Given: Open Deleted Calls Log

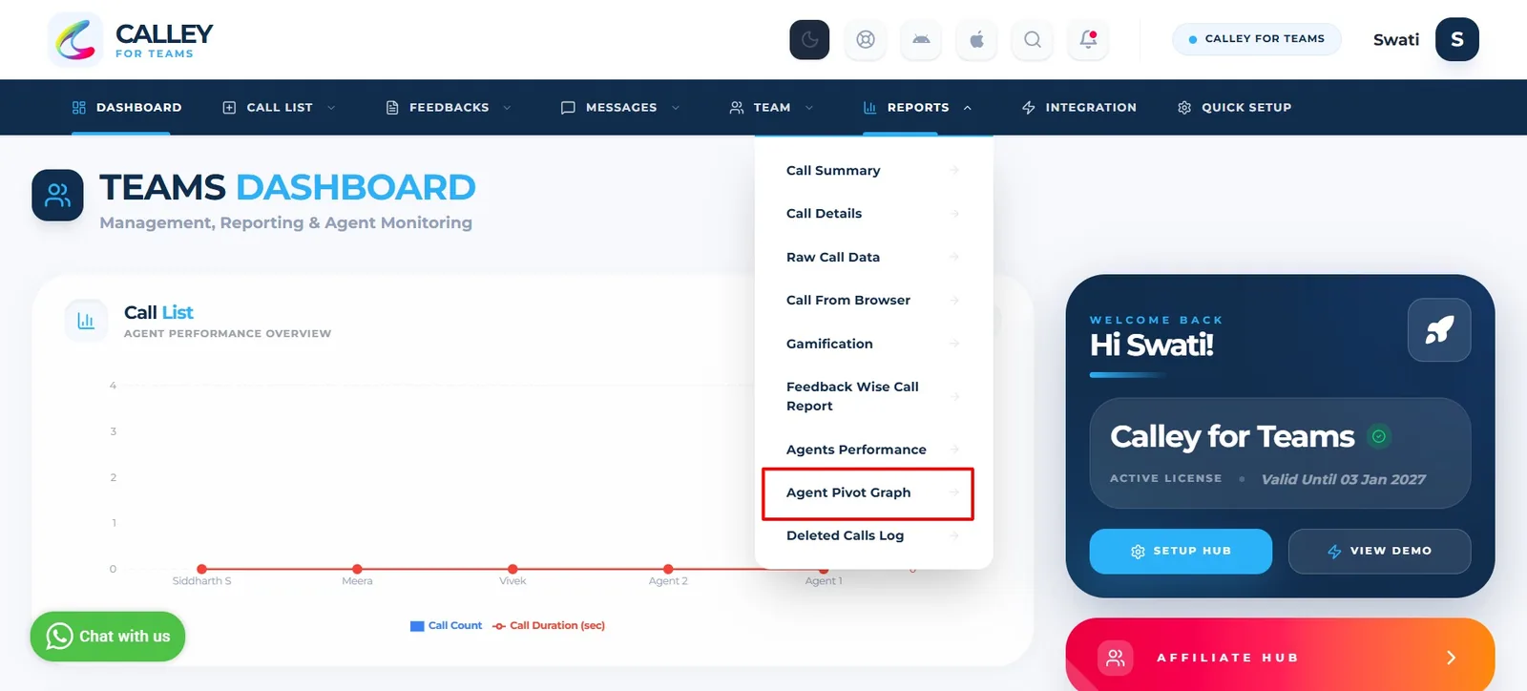Looking at the screenshot, I should coord(873,535).
